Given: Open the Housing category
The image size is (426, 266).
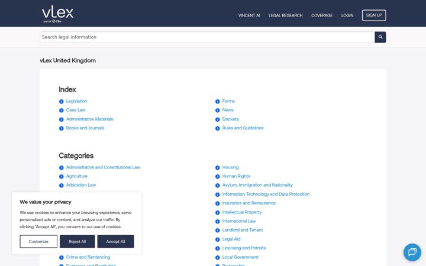Looking at the screenshot, I should pyautogui.click(x=230, y=167).
